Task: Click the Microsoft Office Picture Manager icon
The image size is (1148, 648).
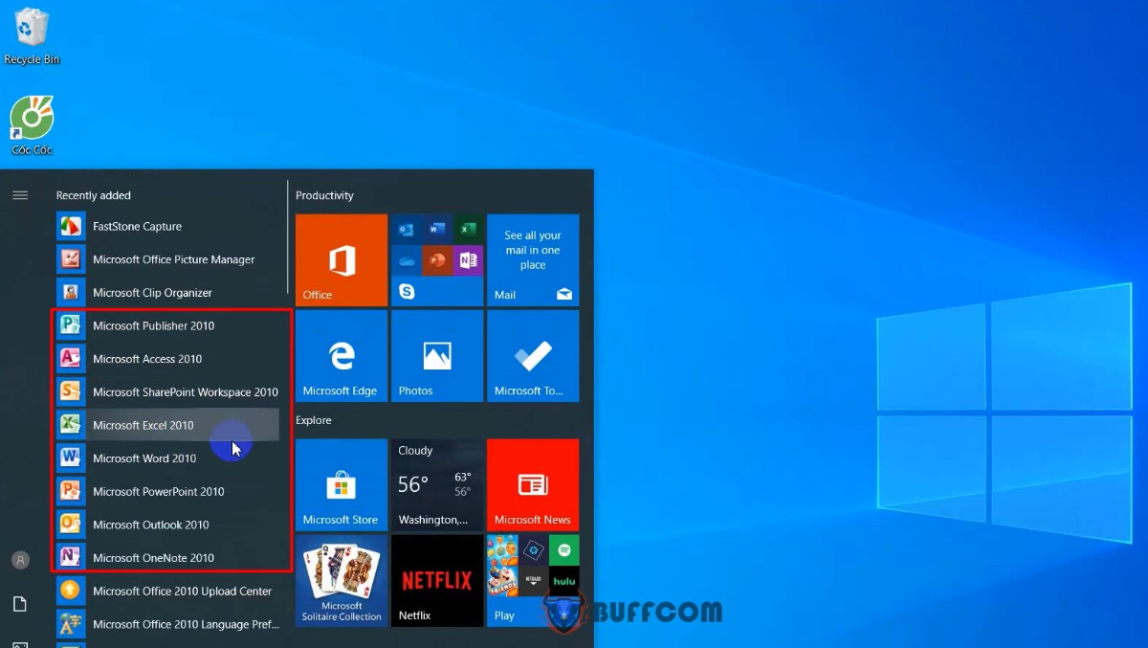Action: 71,259
